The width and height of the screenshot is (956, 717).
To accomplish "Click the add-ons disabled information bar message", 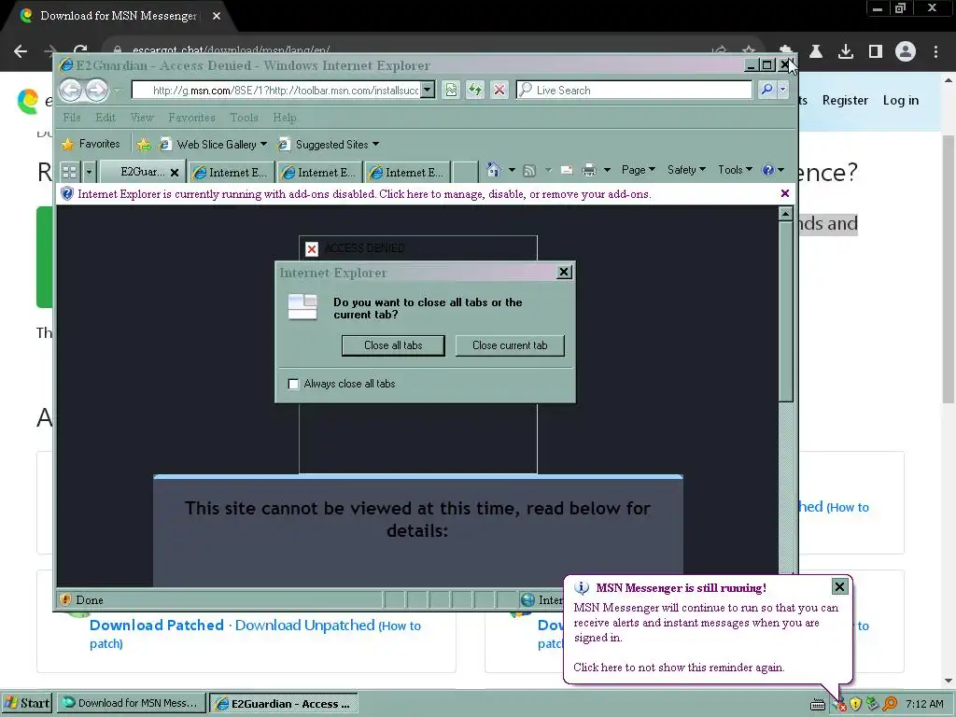I will click(364, 194).
